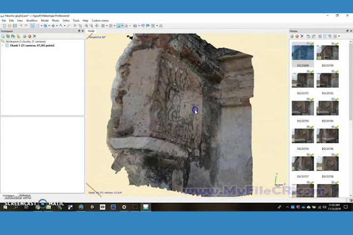Choose the selection shape tool
The image size is (353, 235).
pyautogui.click(x=38, y=26)
